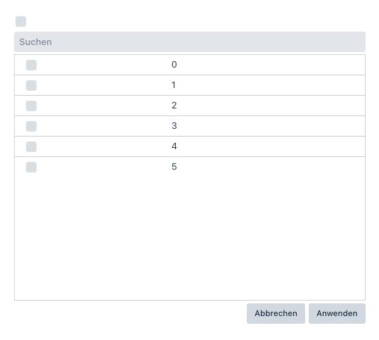
Task: Apply the filter with Anwenden
Action: click(x=337, y=314)
